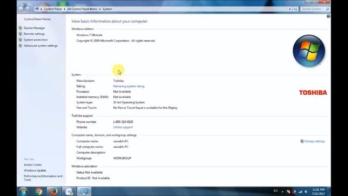
Task: Open Advanced system settings
Action: [41, 46]
